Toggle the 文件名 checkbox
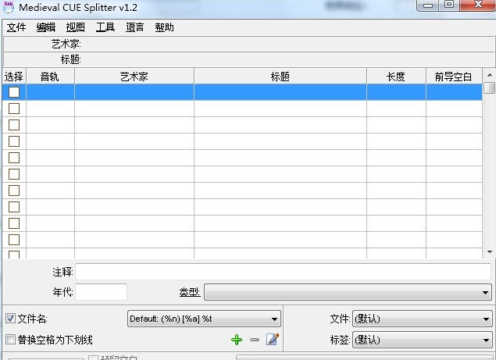 pos(10,319)
